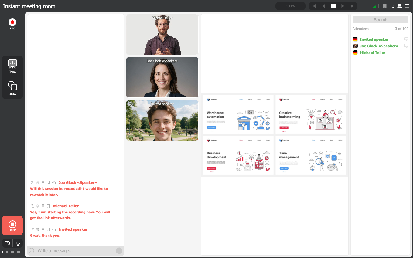Image resolution: width=413 pixels, height=258 pixels.
Task: Click the screen icon beside Invited speaker
Action: [406, 39]
